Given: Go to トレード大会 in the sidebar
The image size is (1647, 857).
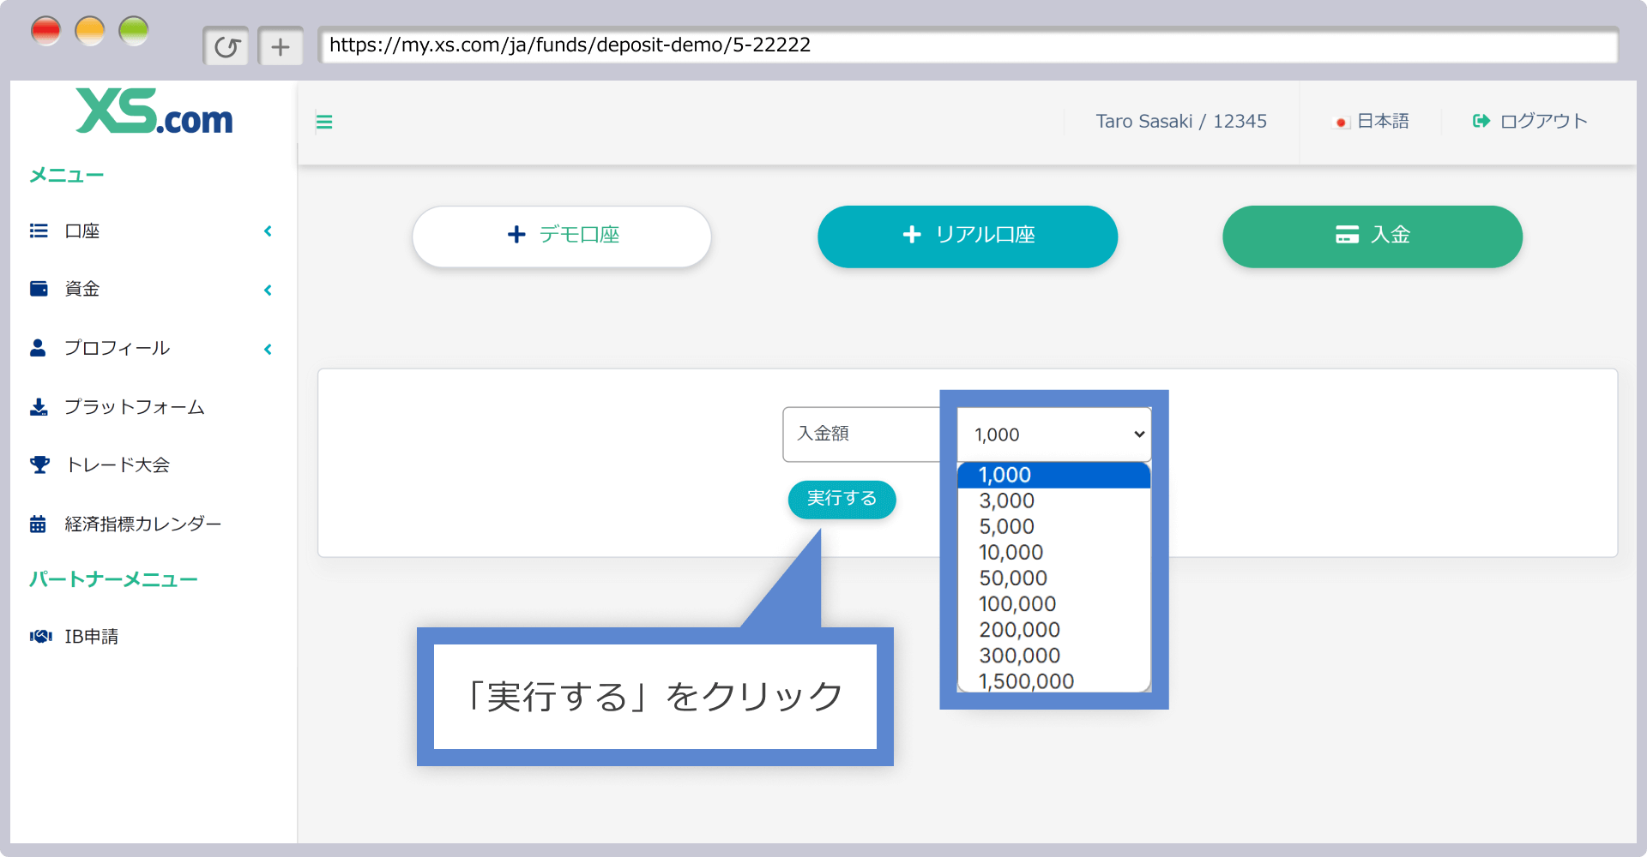Looking at the screenshot, I should 118,465.
